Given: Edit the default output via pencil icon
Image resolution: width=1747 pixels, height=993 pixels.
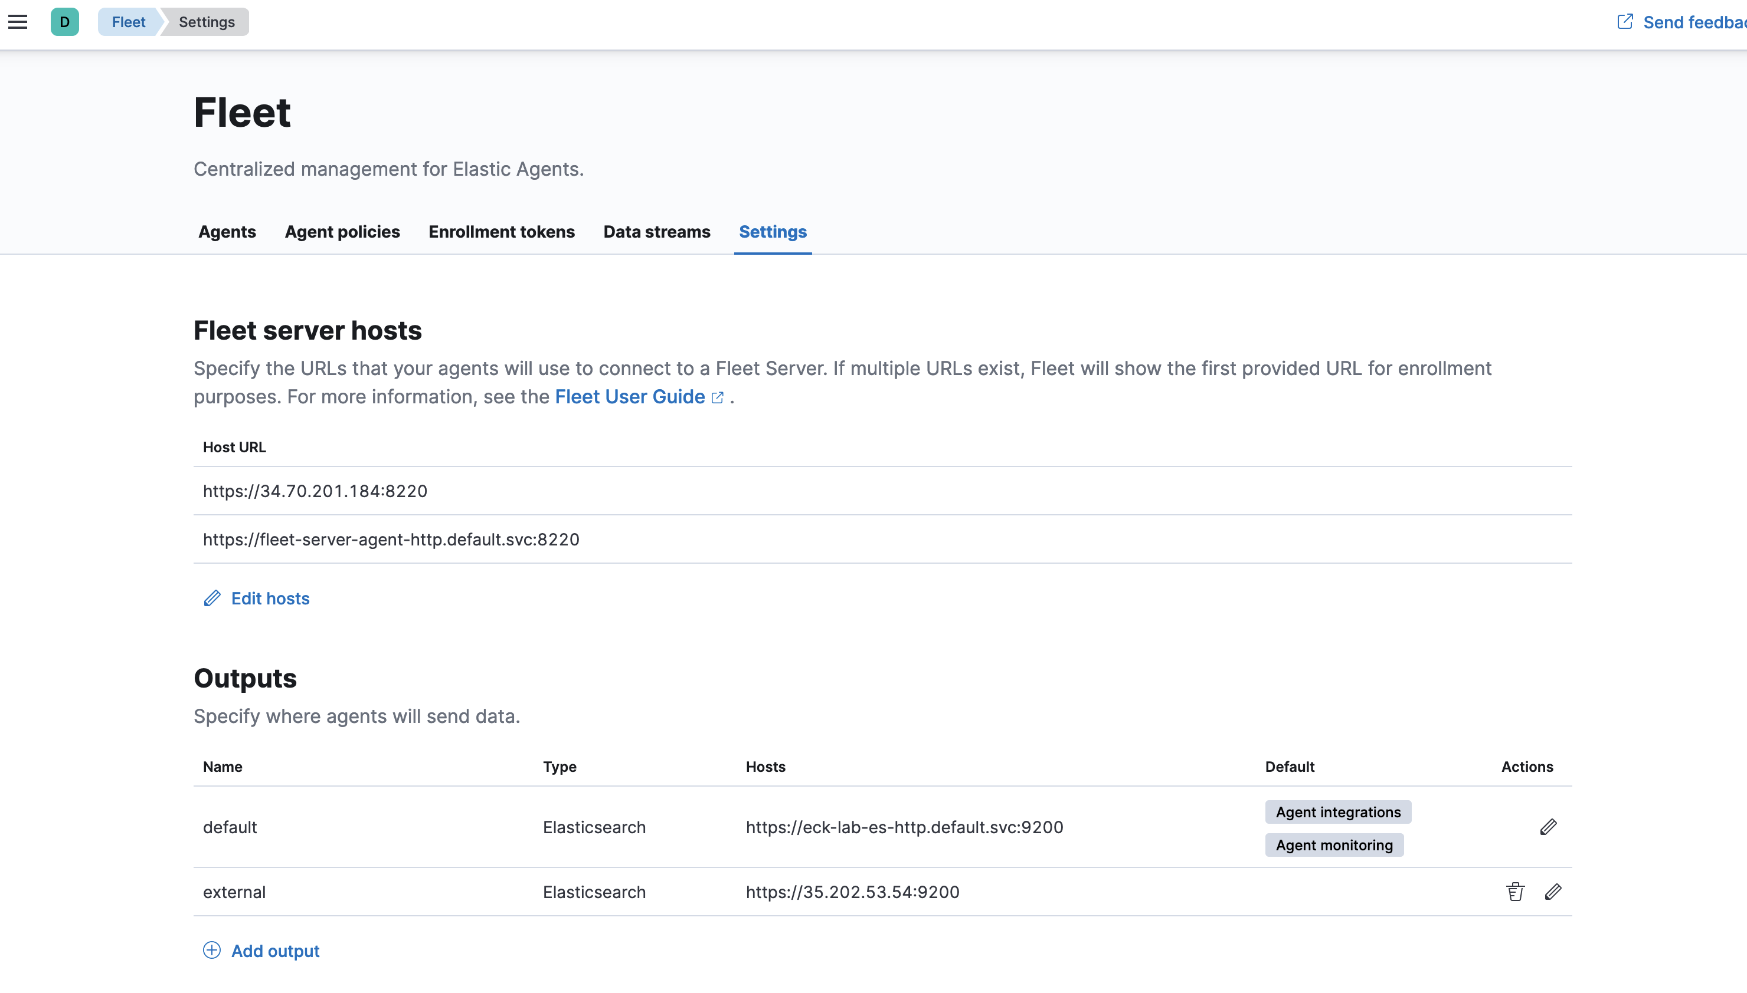Looking at the screenshot, I should click(1548, 827).
